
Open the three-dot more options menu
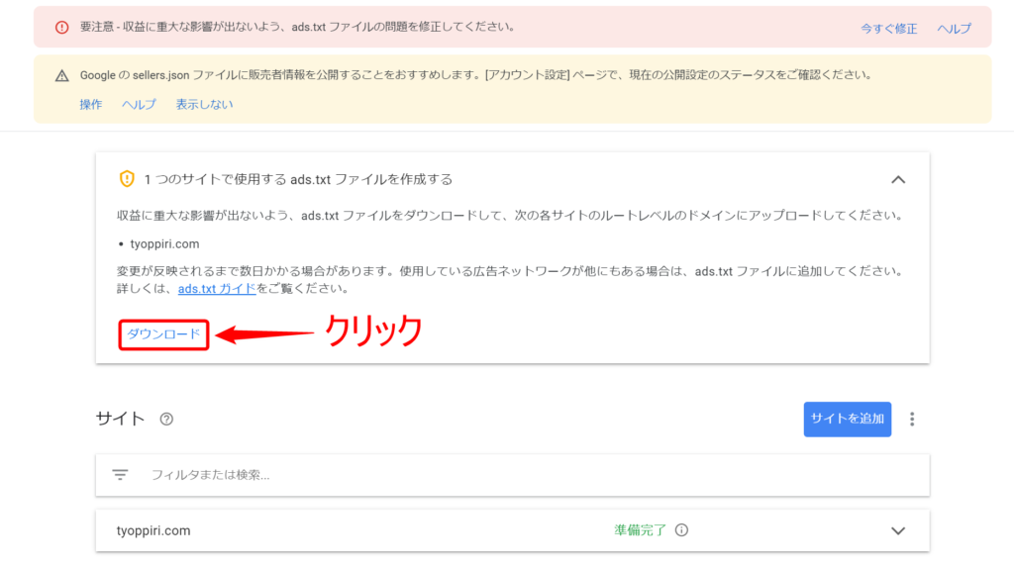click(x=912, y=419)
